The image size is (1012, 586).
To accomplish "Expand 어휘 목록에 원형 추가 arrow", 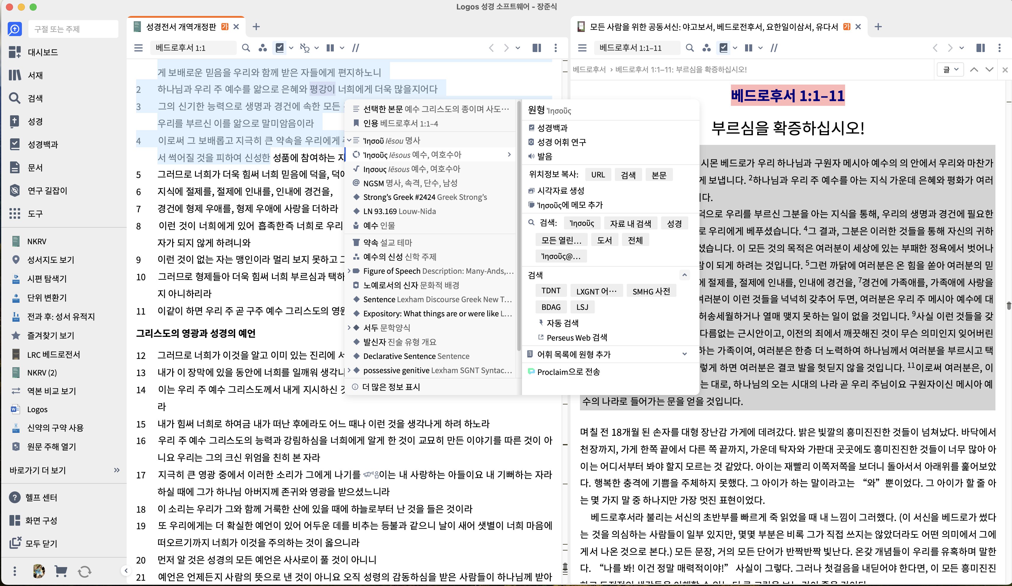I will point(685,354).
